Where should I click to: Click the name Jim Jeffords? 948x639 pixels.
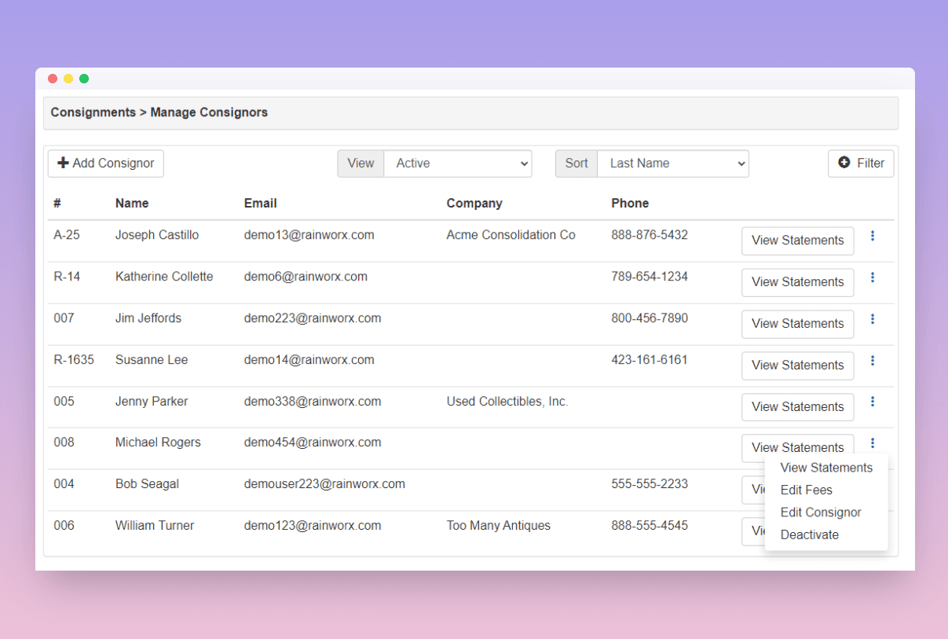point(148,318)
